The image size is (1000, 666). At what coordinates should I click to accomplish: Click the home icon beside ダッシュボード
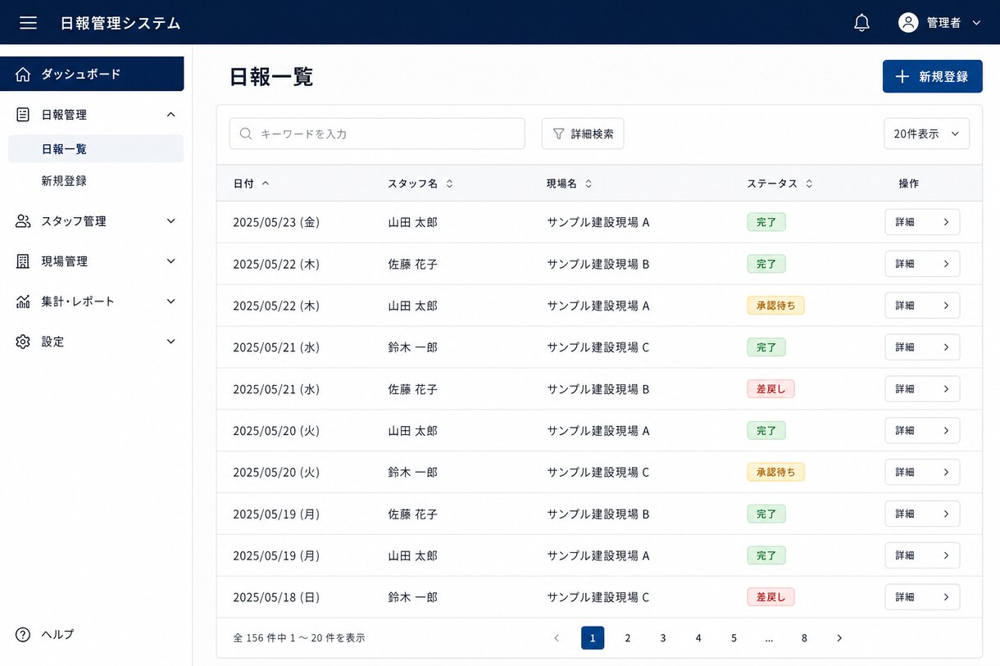pyautogui.click(x=23, y=74)
